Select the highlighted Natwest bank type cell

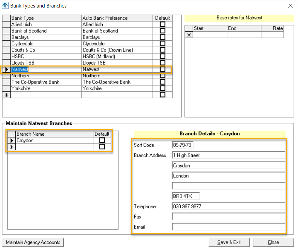pyautogui.click(x=46, y=69)
